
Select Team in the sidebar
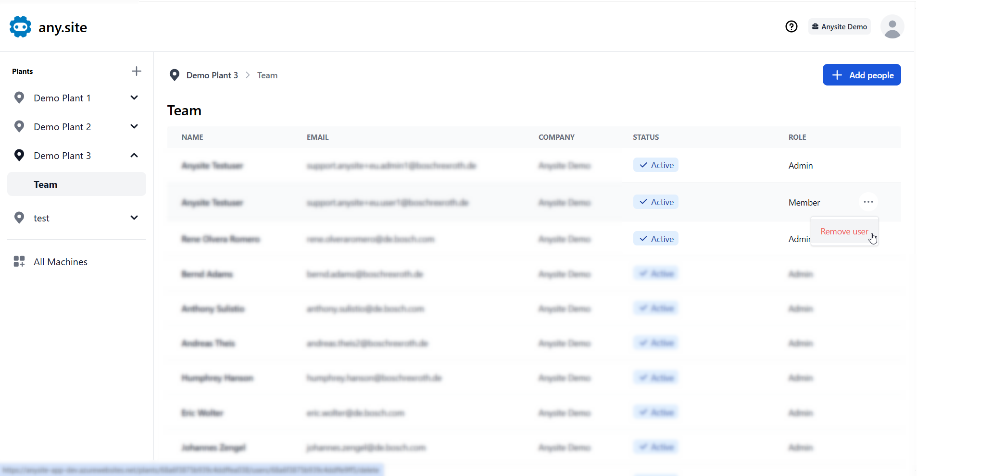tap(46, 184)
